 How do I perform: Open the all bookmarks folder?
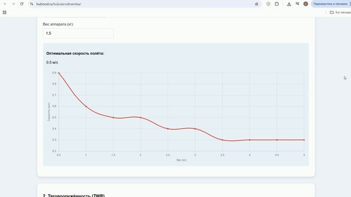(340, 13)
